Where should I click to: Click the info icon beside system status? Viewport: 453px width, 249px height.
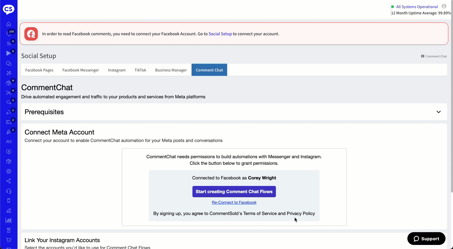tap(444, 6)
